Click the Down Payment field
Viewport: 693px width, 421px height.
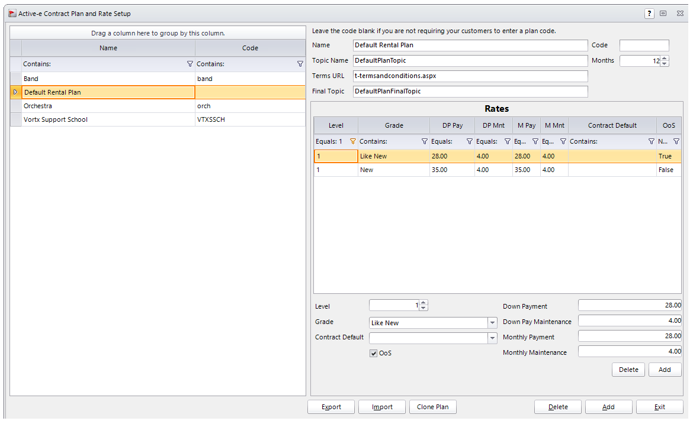click(630, 305)
